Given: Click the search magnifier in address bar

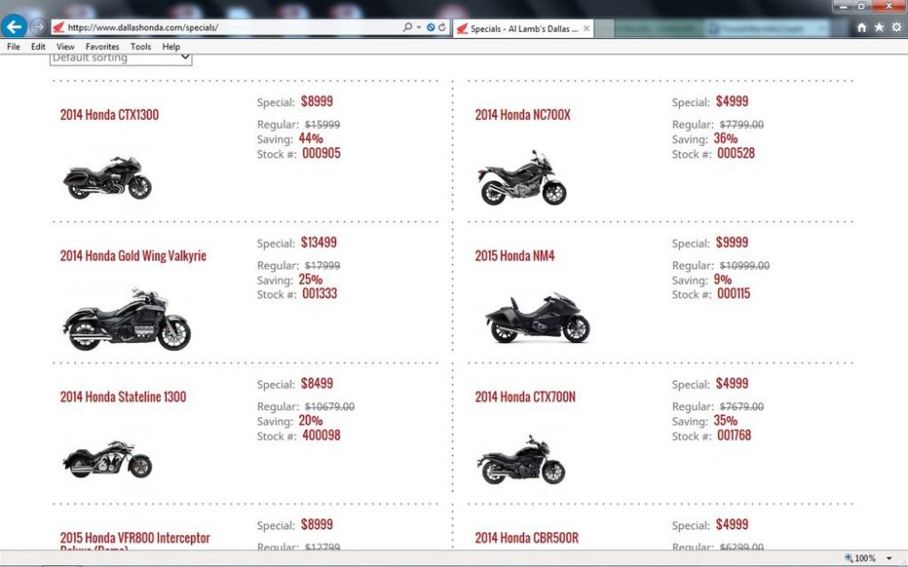Looking at the screenshot, I should point(408,27).
